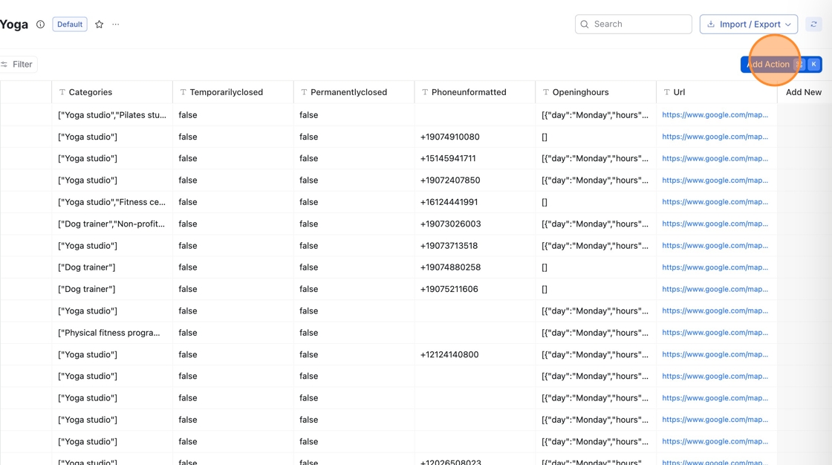Open the Google Maps link in Physical fitness row
Viewport: 832px width, 465px height.
coord(715,333)
